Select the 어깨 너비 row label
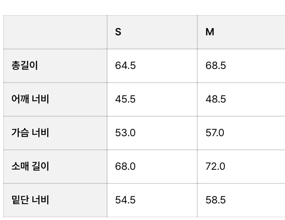Image resolution: width=285 pixels, height=220 pixels. (30, 99)
